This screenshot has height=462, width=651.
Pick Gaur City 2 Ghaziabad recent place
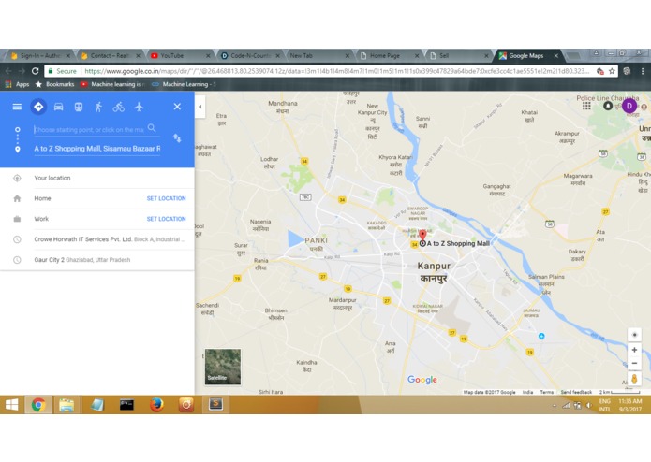click(x=97, y=260)
